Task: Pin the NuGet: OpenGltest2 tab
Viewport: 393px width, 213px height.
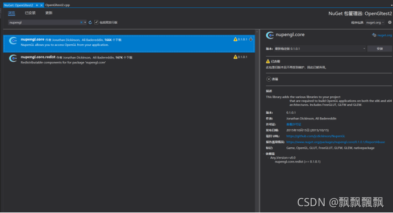Action: click(x=37, y=5)
